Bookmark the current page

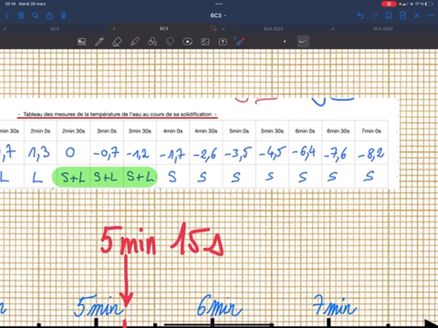pyautogui.click(x=388, y=15)
